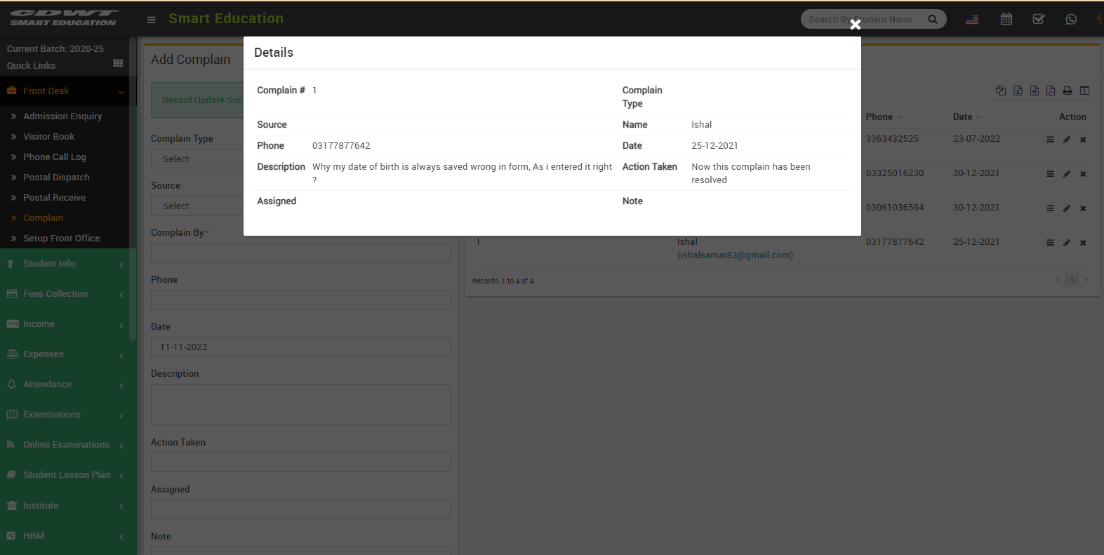Screen dimensions: 1104x555
Task: Close the Details dialog with the X
Action: point(855,25)
